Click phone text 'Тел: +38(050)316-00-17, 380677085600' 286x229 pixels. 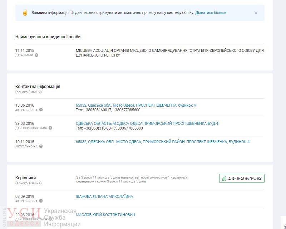[109, 128]
